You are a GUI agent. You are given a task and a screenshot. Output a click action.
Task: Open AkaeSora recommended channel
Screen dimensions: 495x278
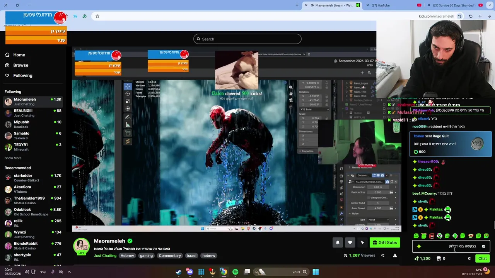coord(33,189)
